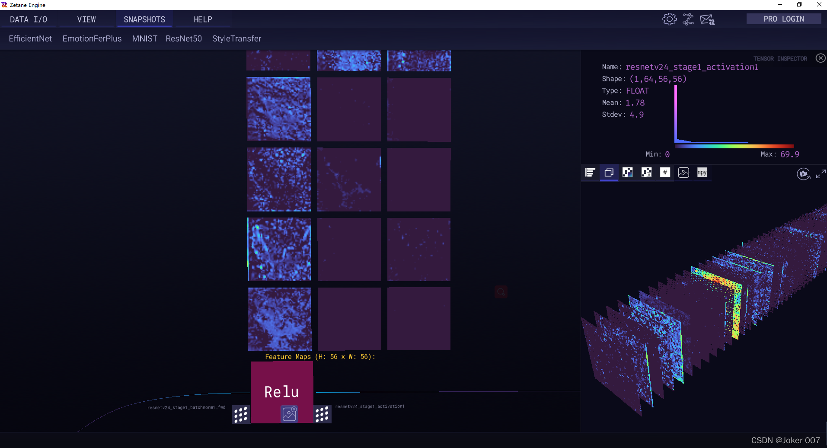Toggle the image view mode in inspector

(x=683, y=172)
